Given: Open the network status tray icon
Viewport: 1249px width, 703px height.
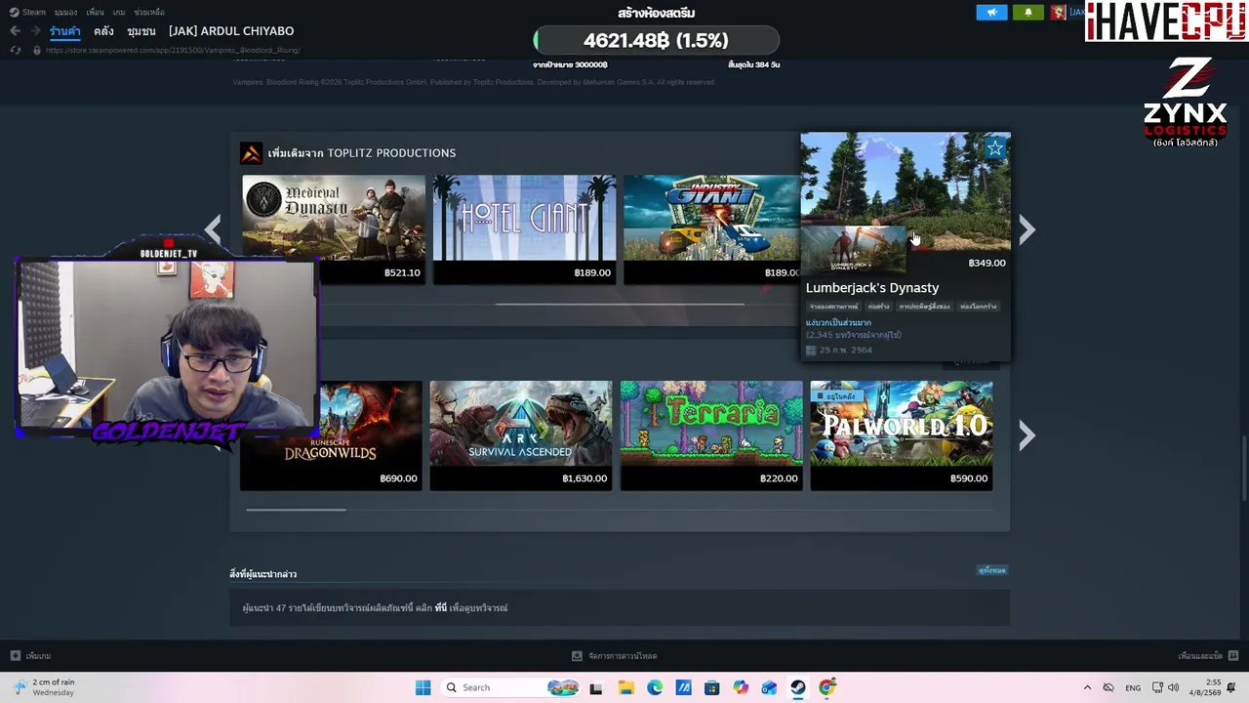Looking at the screenshot, I should point(1158,687).
